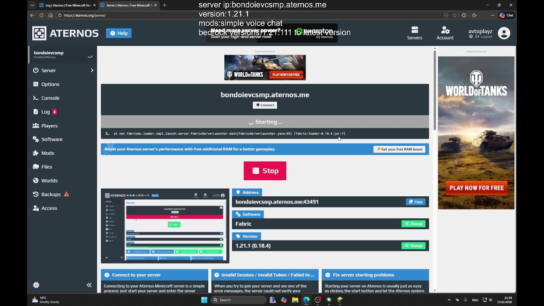544x306 pixels.
Task: Switch to the Log | Aternos browser tab
Action: 65,5
